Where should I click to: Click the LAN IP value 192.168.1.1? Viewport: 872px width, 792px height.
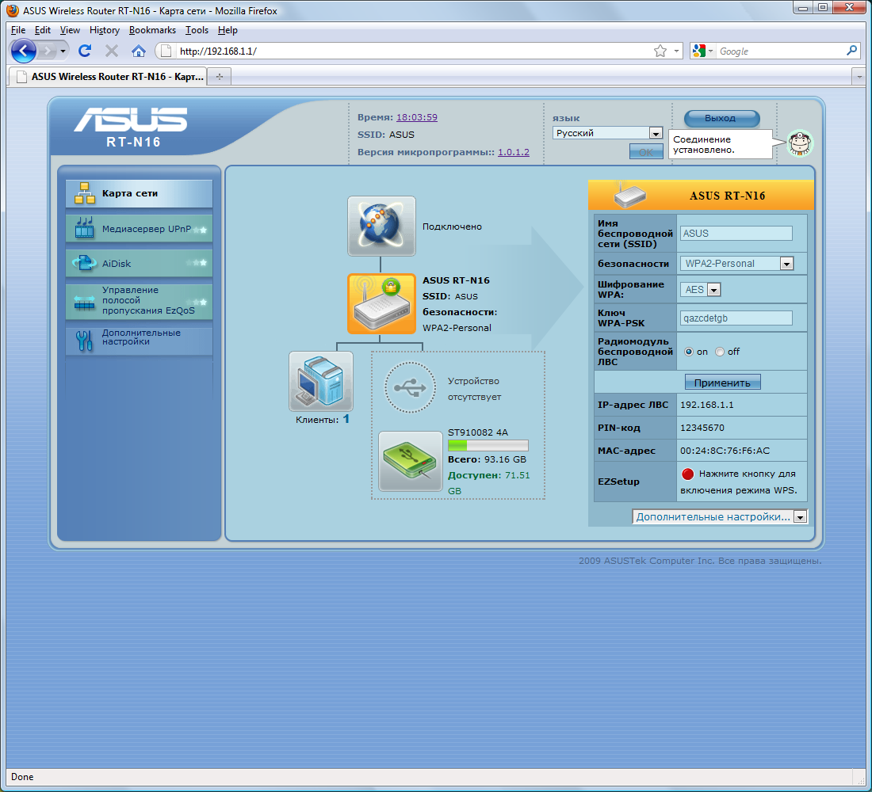(707, 405)
